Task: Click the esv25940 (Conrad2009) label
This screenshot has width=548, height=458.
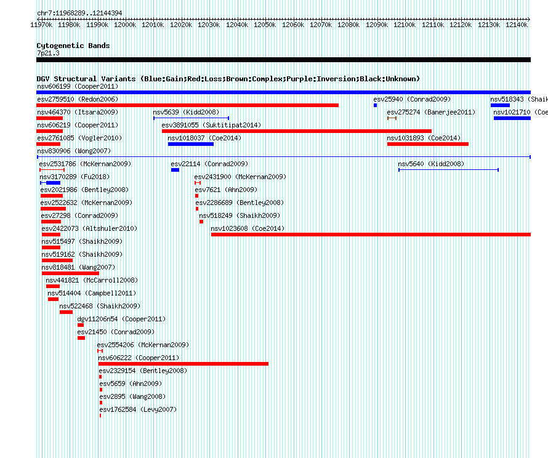Action: click(x=412, y=99)
